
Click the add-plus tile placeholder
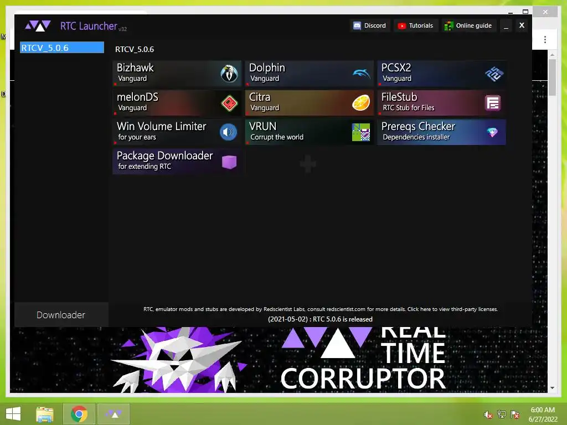click(308, 164)
